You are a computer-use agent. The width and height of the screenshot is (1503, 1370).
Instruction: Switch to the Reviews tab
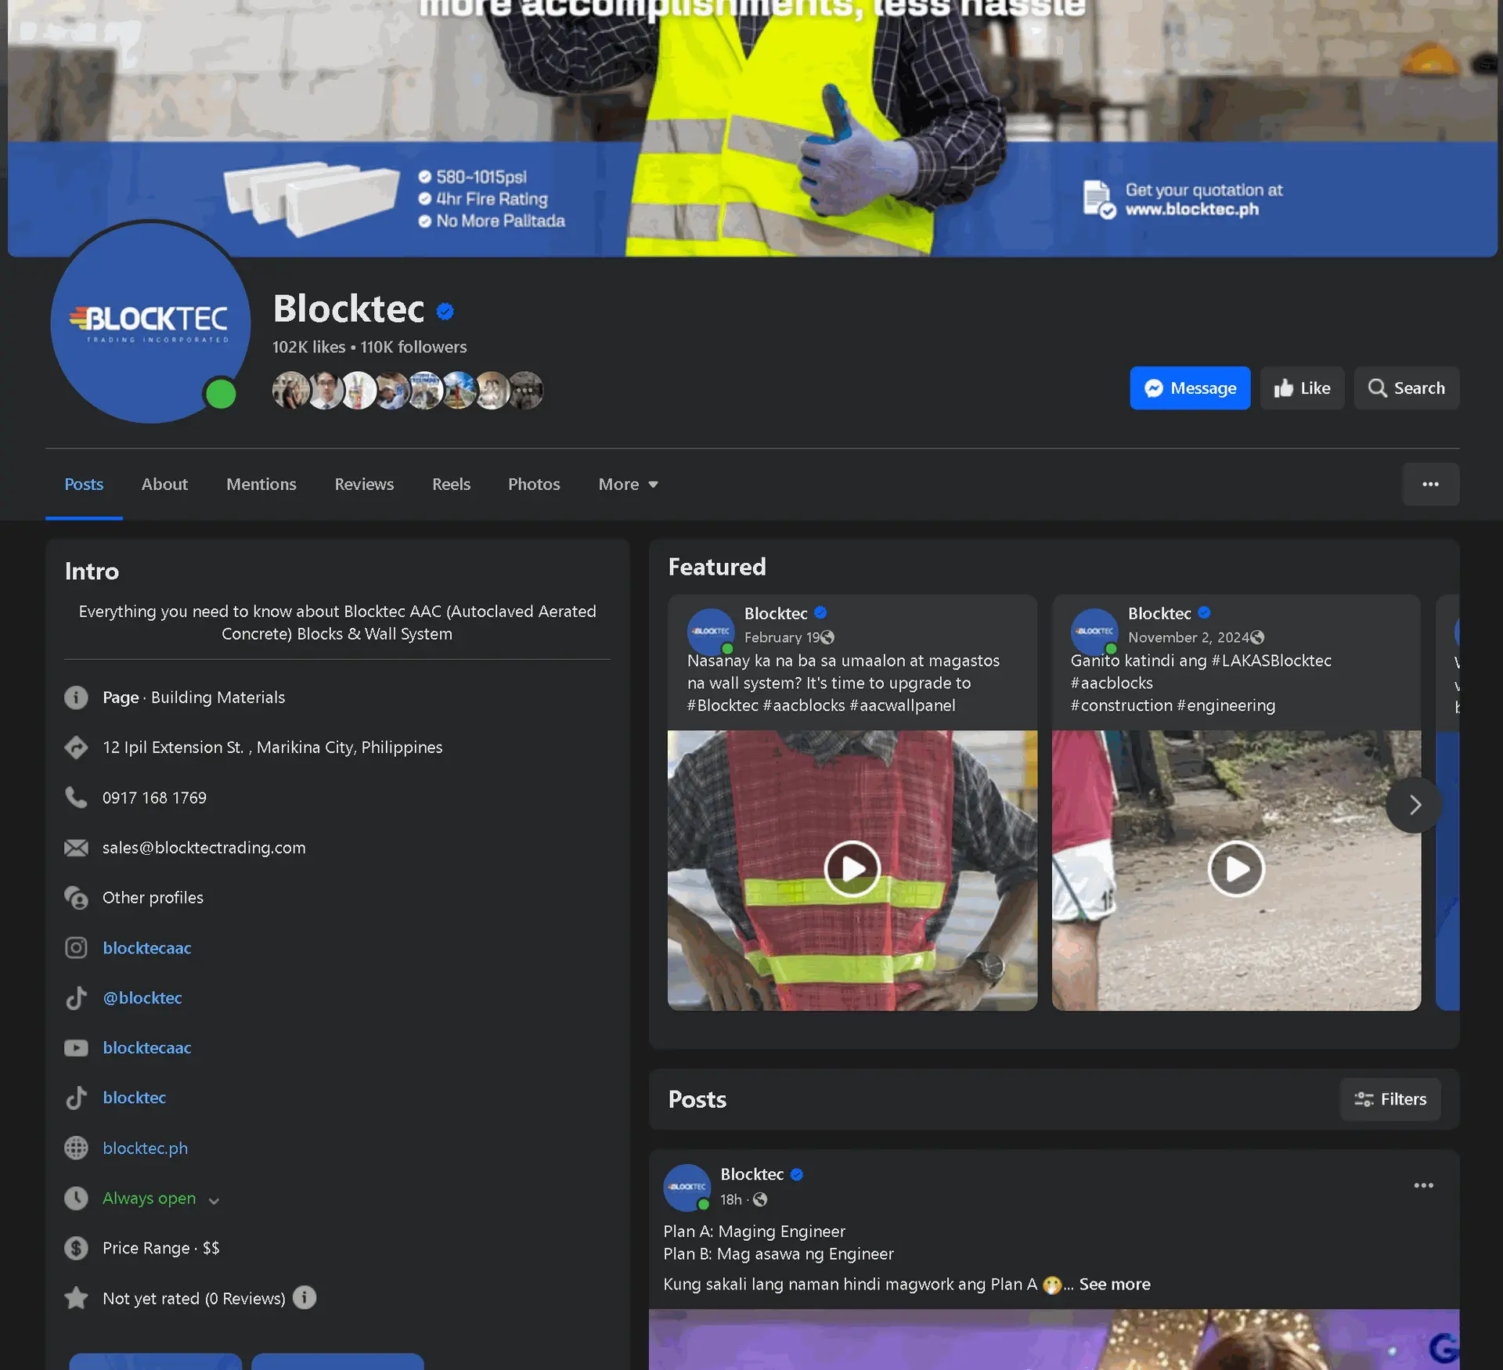[364, 485]
